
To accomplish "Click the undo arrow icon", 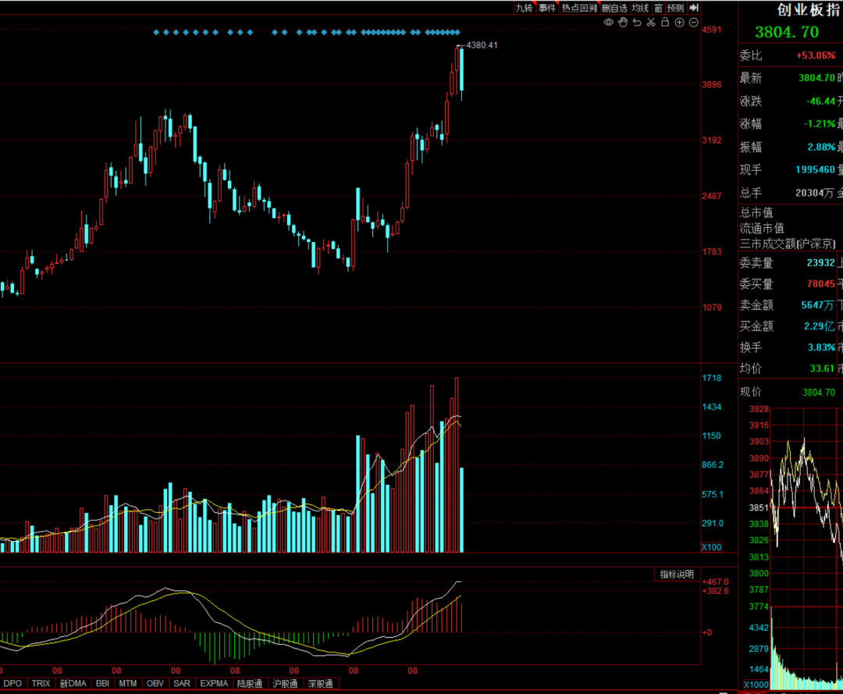I will pyautogui.click(x=637, y=22).
